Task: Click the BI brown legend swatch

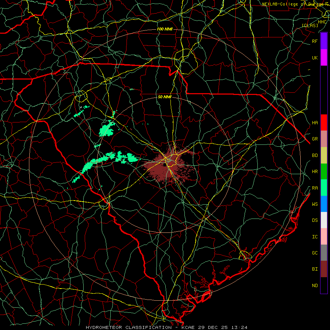Action: tap(324, 269)
